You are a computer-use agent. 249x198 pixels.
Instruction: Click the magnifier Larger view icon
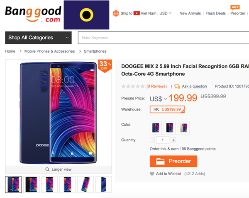47,169
